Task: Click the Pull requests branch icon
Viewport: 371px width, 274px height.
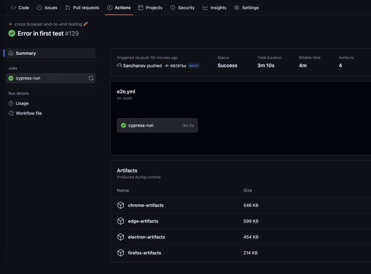Action: [x=68, y=7]
